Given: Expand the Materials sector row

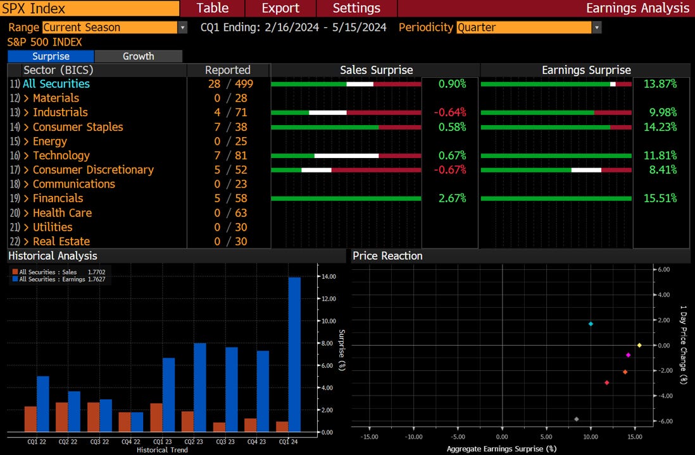Looking at the screenshot, I should [x=26, y=98].
